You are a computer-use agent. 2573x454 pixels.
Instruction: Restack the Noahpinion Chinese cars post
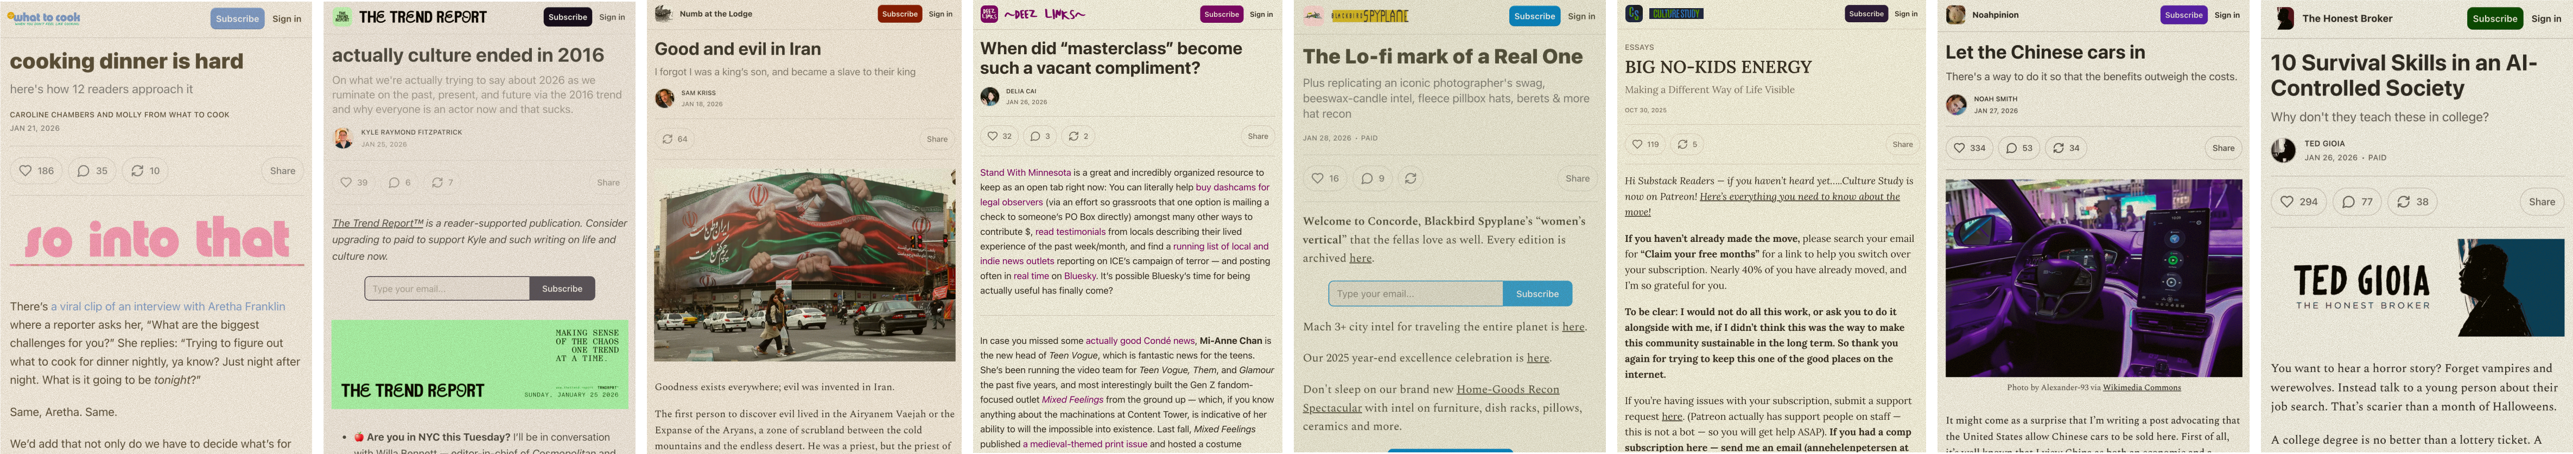pyautogui.click(x=2066, y=148)
